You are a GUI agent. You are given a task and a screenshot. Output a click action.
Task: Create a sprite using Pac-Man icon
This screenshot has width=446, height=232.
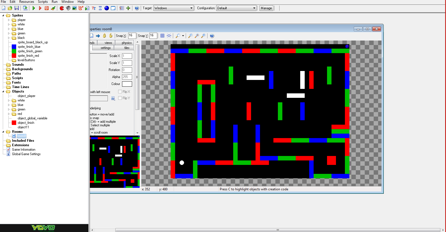[62, 8]
